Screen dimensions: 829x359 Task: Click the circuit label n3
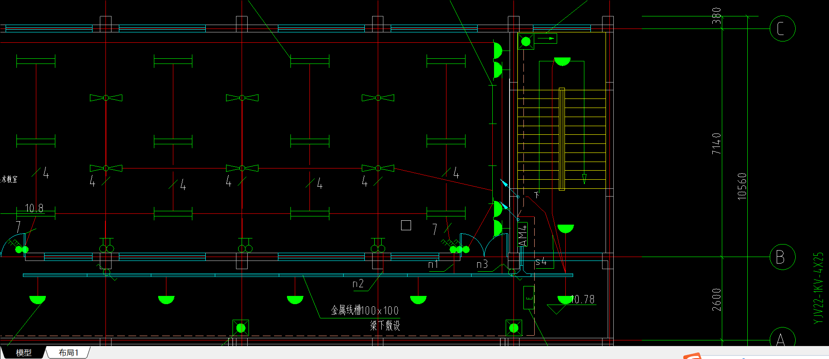coord(482,264)
